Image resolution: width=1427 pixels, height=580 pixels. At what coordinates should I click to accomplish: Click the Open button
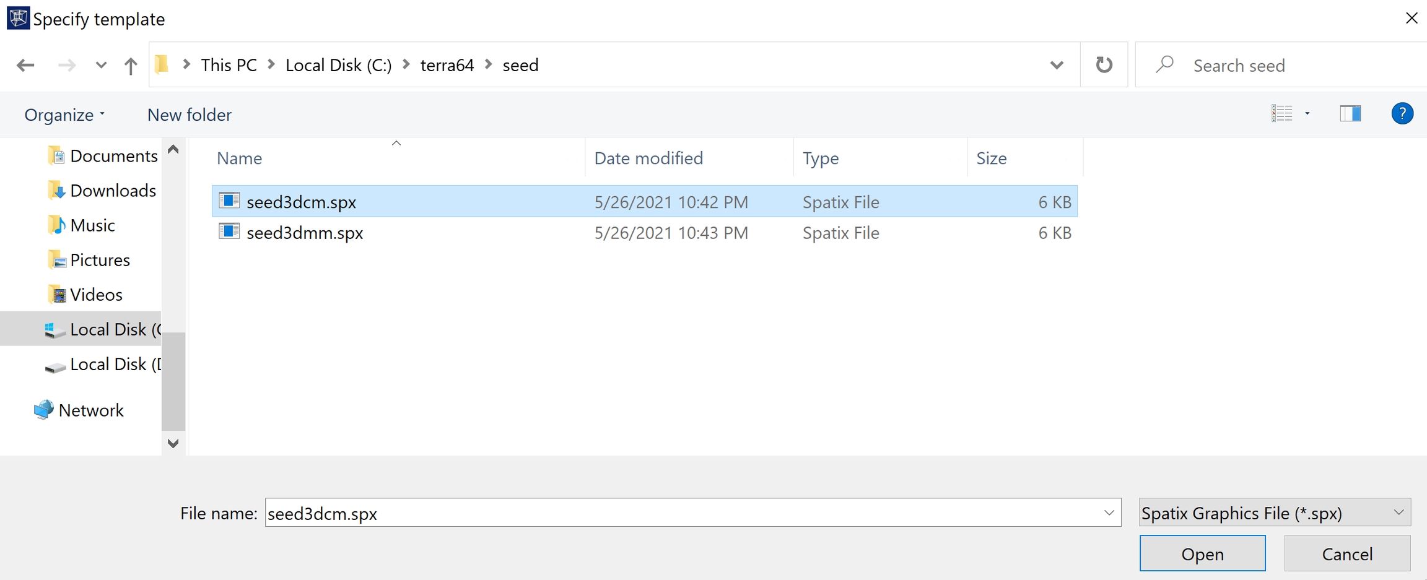pyautogui.click(x=1202, y=553)
